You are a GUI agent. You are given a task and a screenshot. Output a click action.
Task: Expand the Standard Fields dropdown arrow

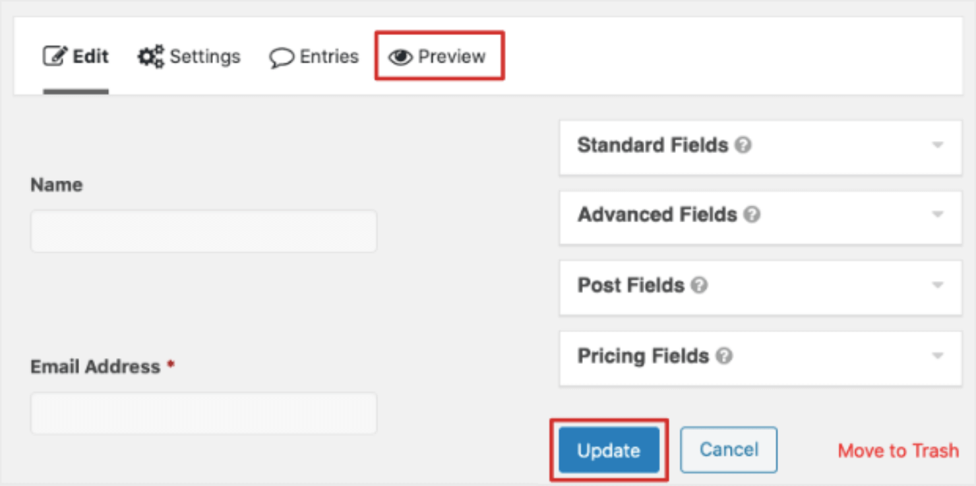[x=937, y=146]
